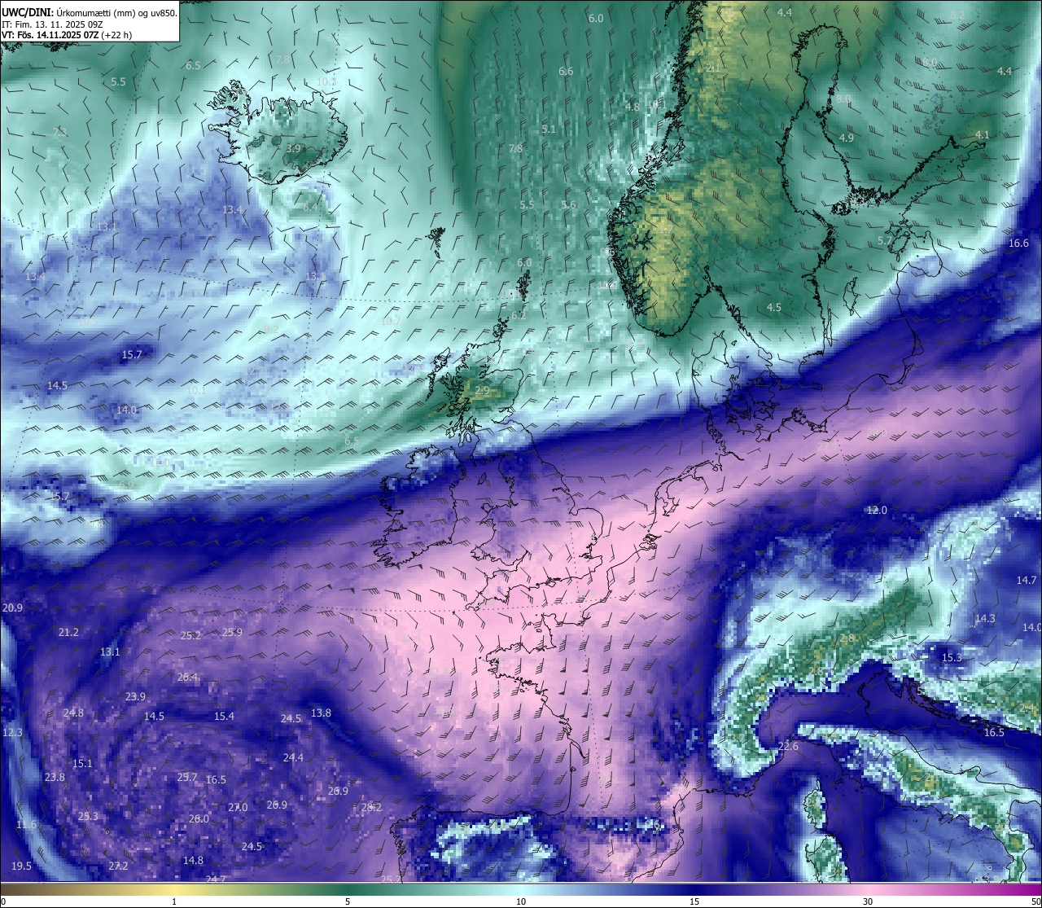This screenshot has width=1042, height=908.
Task: Click the 15.3 value on the map
Action: click(952, 657)
